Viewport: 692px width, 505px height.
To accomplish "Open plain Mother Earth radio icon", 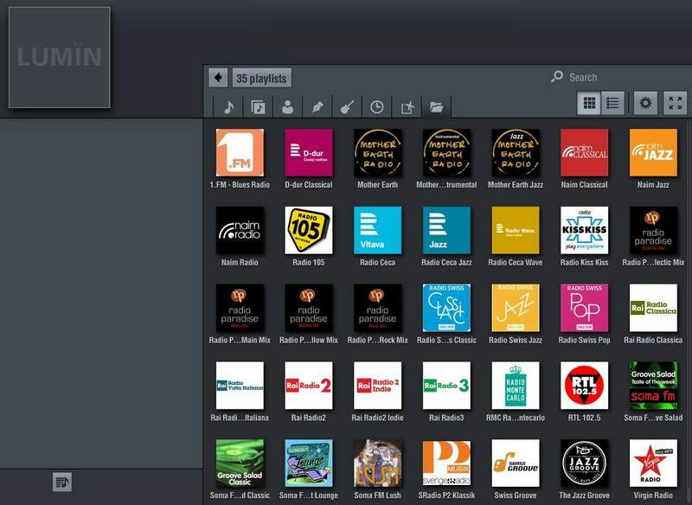I will [377, 152].
